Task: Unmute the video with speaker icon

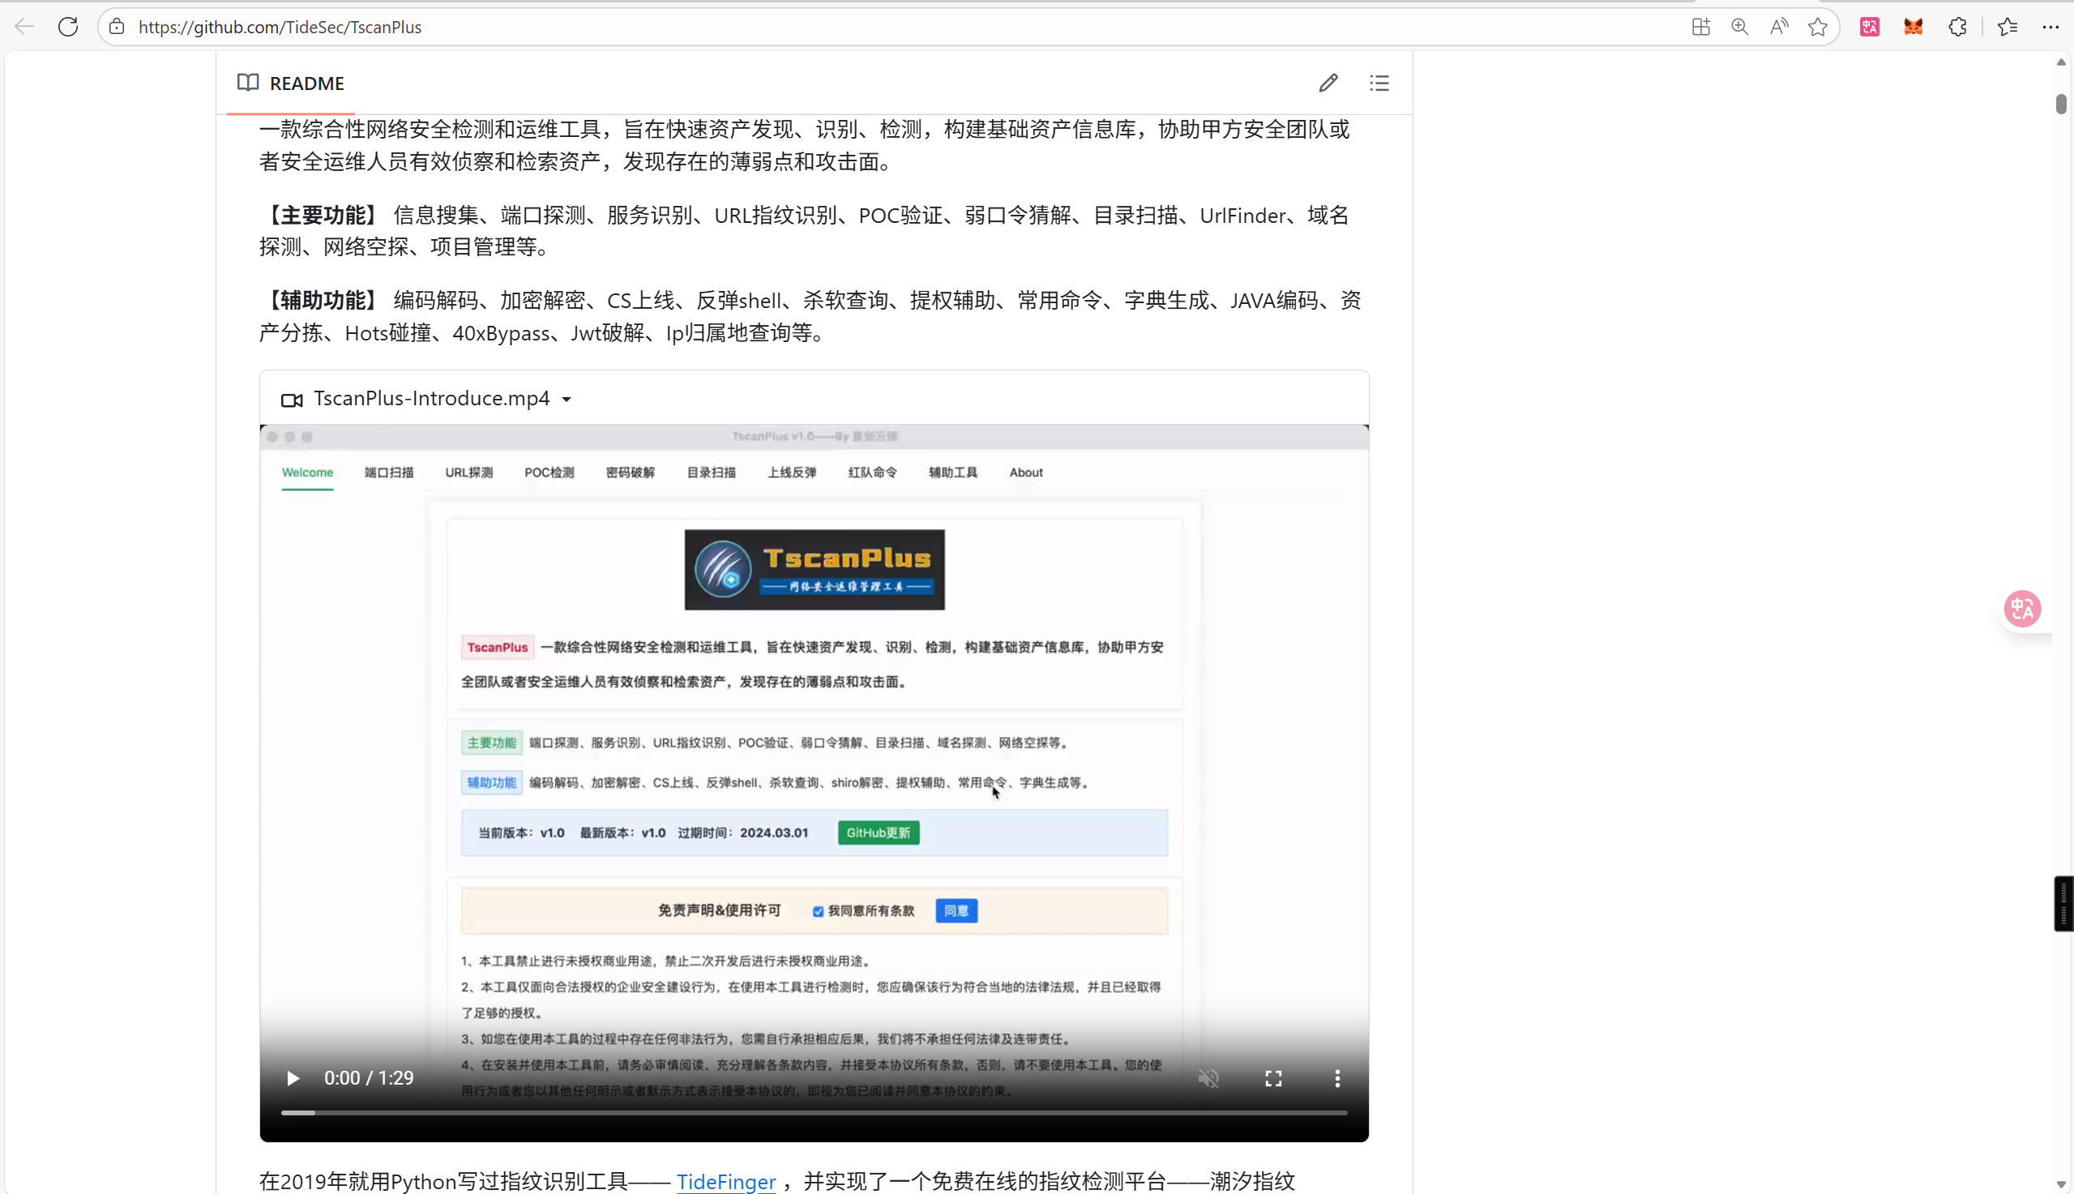Action: pyautogui.click(x=1208, y=1078)
